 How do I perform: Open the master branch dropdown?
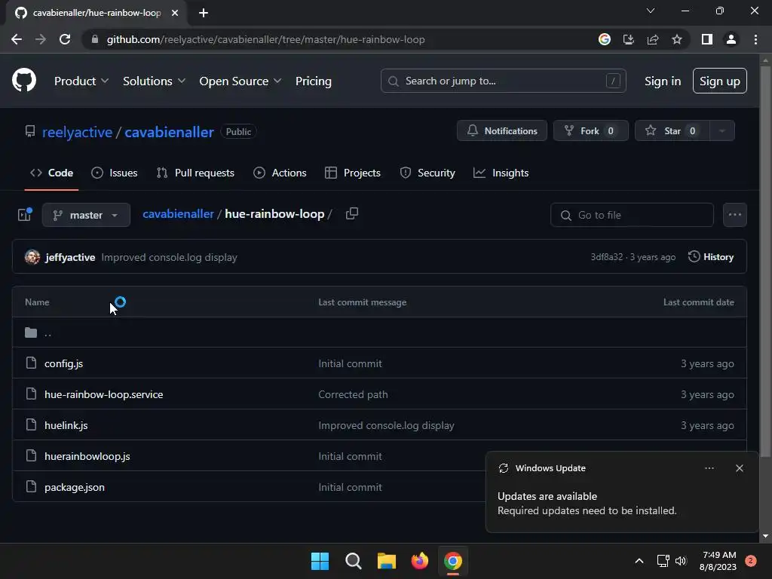pos(86,215)
